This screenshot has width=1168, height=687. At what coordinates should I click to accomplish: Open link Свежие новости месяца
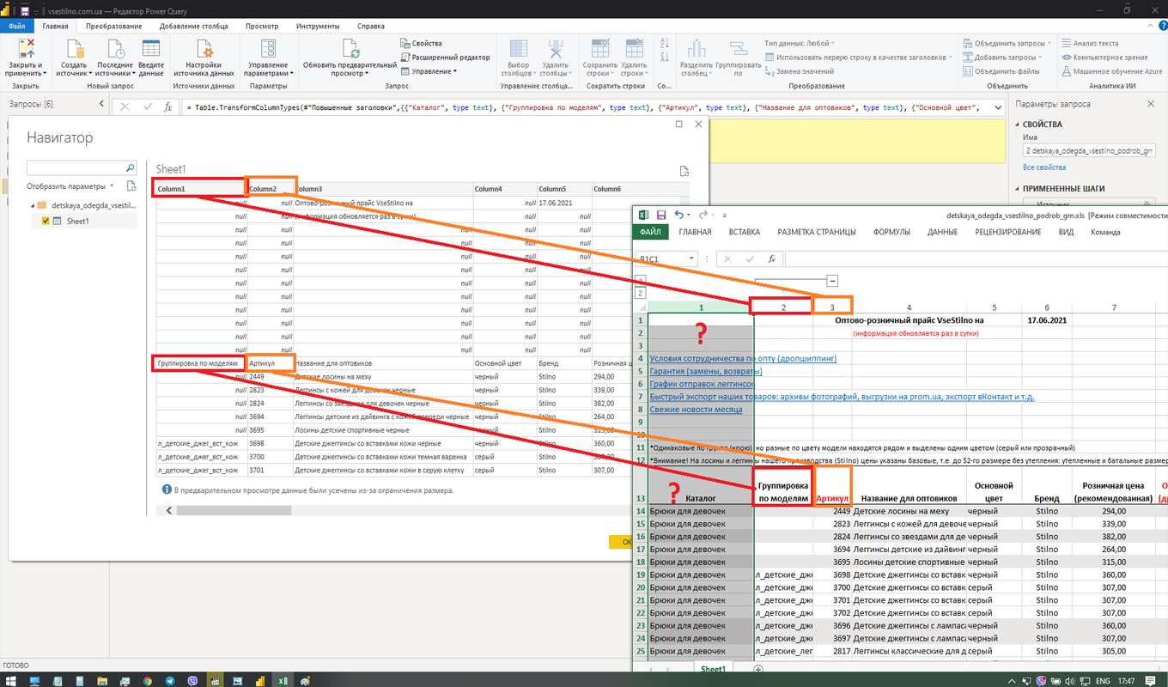[697, 410]
